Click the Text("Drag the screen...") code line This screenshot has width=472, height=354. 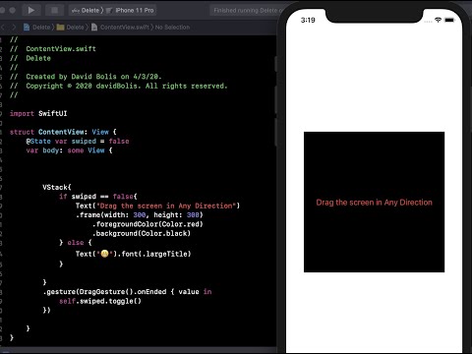tap(157, 206)
